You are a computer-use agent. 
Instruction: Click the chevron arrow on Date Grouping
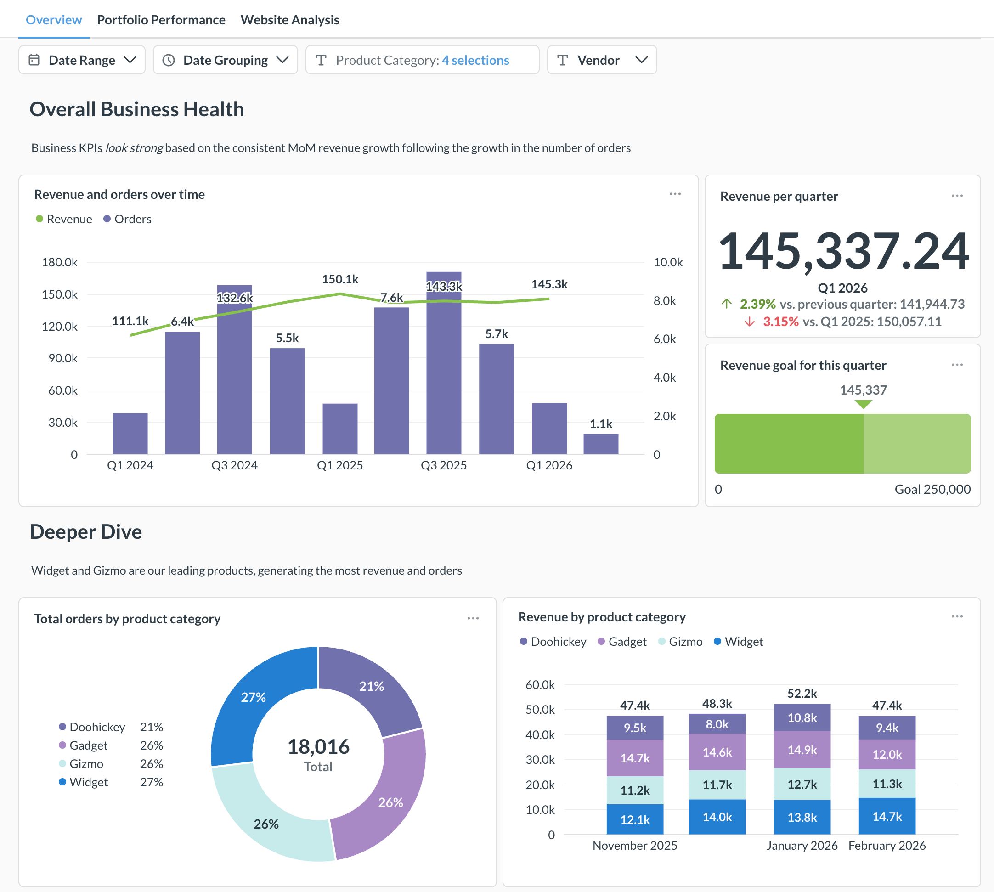[x=282, y=60]
